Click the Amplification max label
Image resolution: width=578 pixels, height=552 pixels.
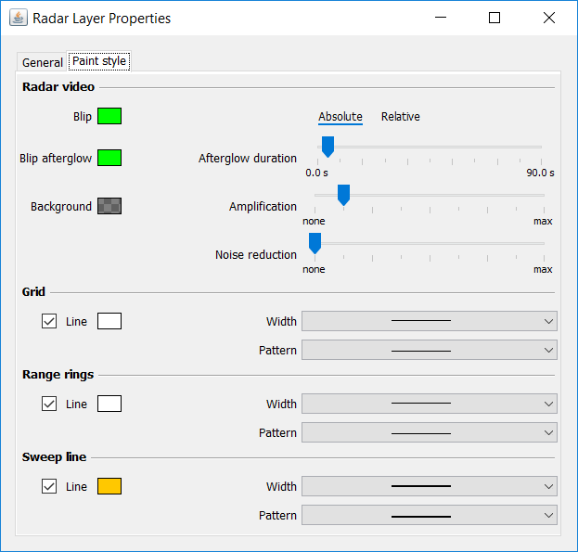[x=543, y=221]
